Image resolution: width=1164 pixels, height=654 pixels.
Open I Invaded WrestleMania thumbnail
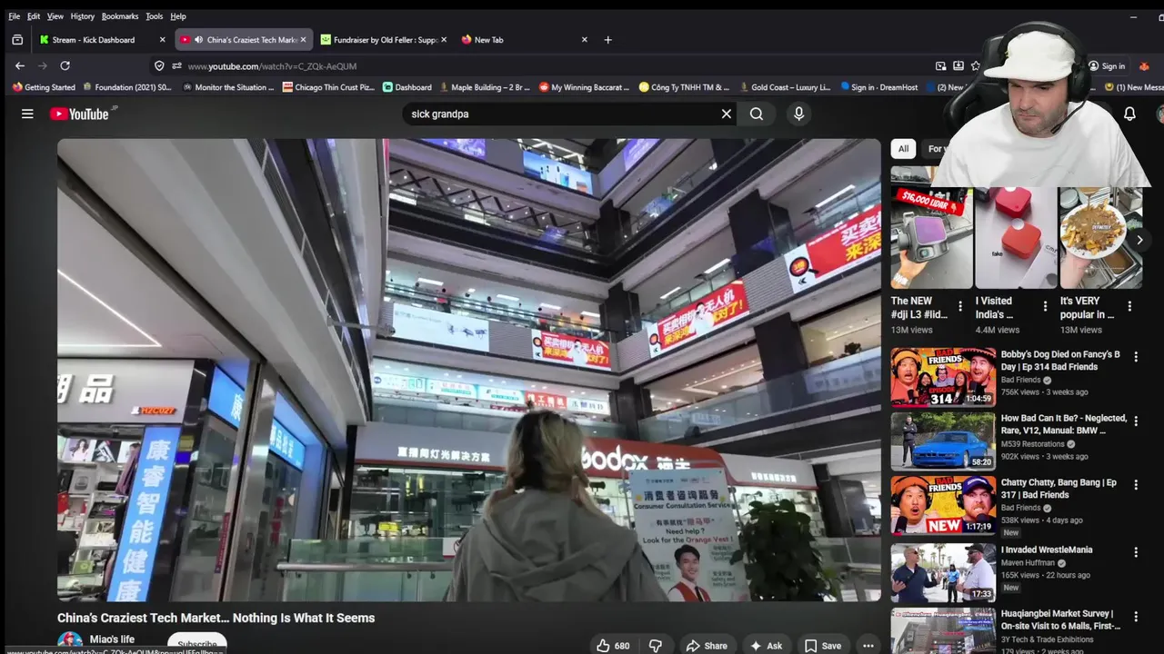[x=943, y=572]
